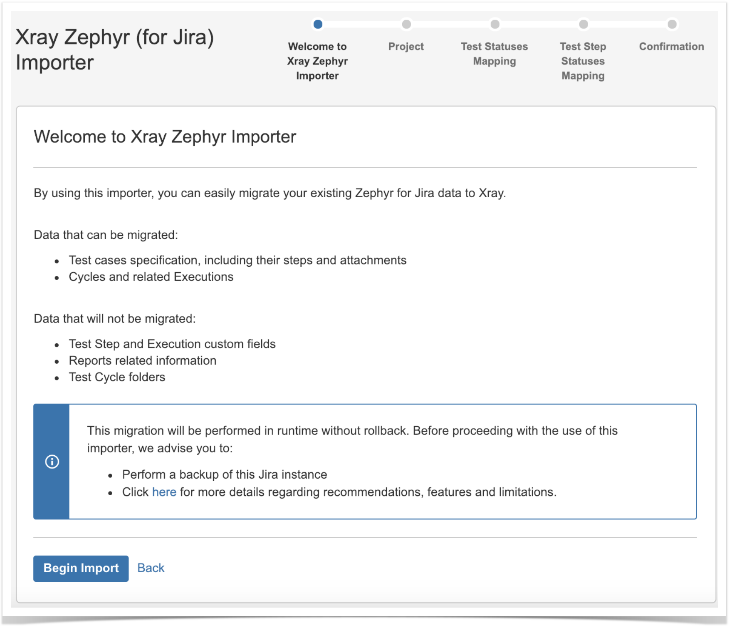
Task: Click the 'Xray Zephyr (for Jira) Importer' title
Action: [115, 50]
